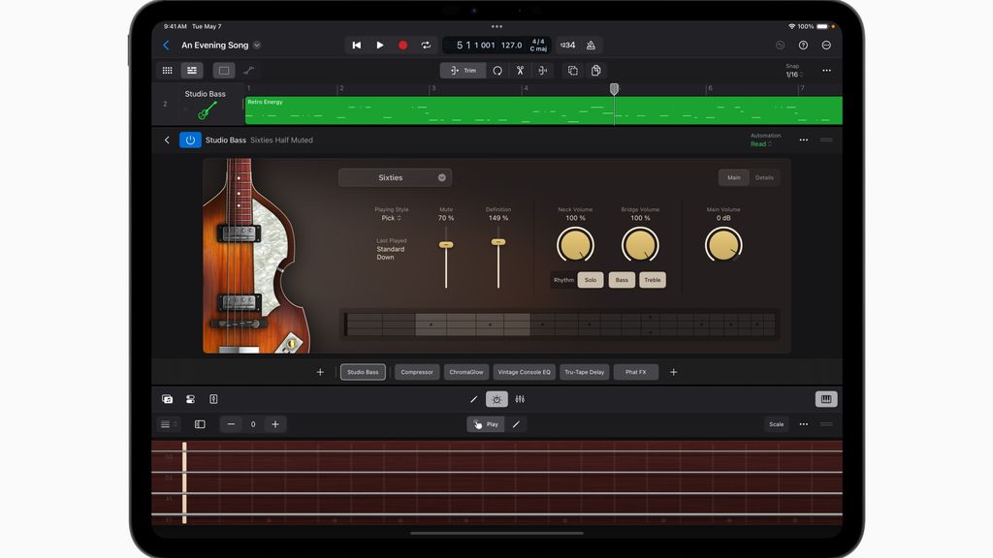Show the keyboard play surface
Screen dimensions: 993x558
coord(824,398)
